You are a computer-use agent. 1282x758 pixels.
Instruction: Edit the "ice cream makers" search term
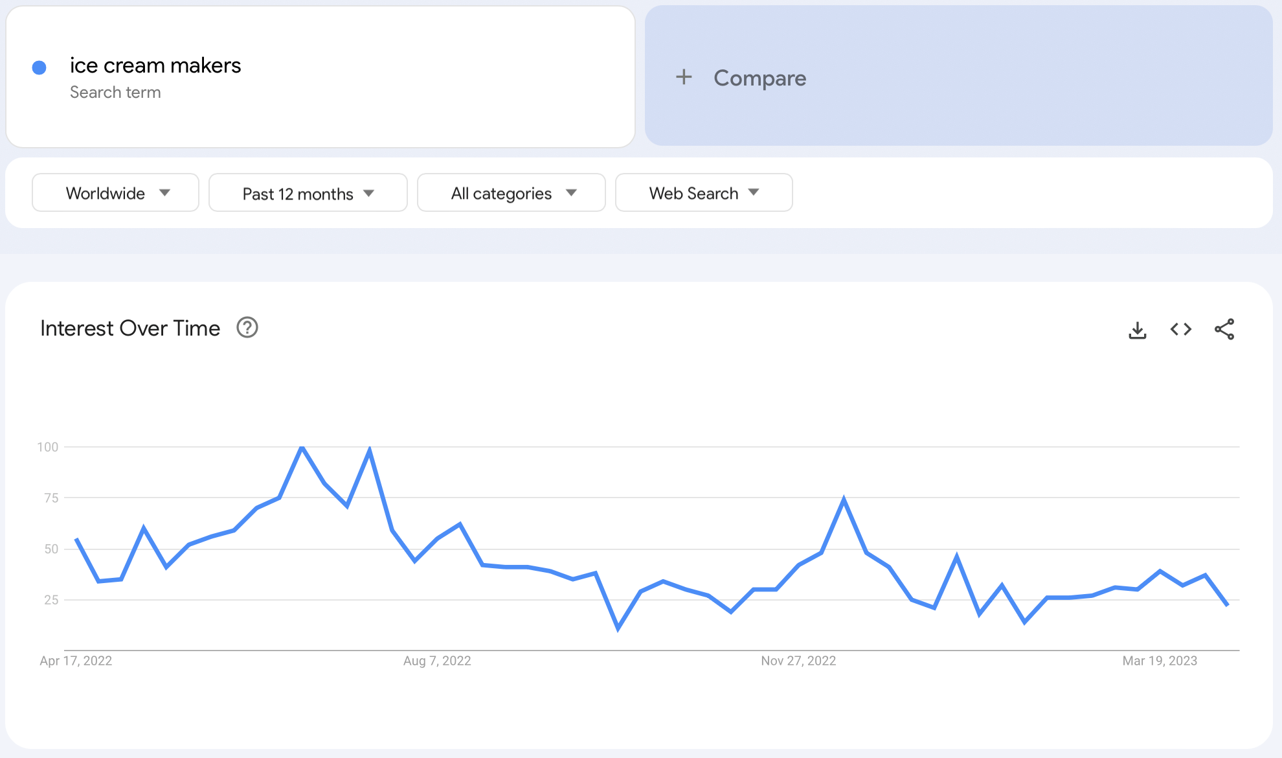click(x=155, y=65)
